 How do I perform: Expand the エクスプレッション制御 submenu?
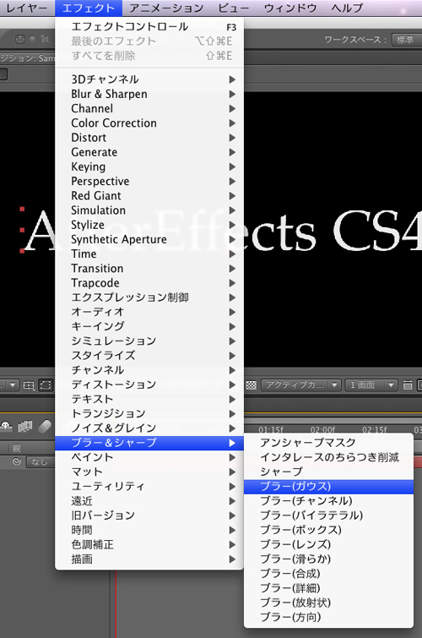tap(149, 297)
